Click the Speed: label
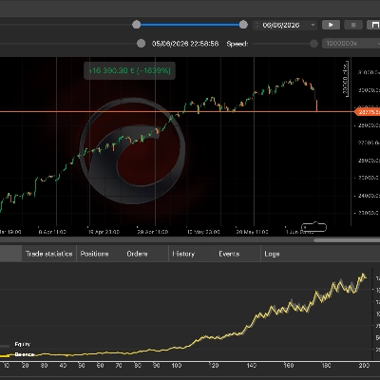The width and height of the screenshot is (380, 380). [237, 44]
